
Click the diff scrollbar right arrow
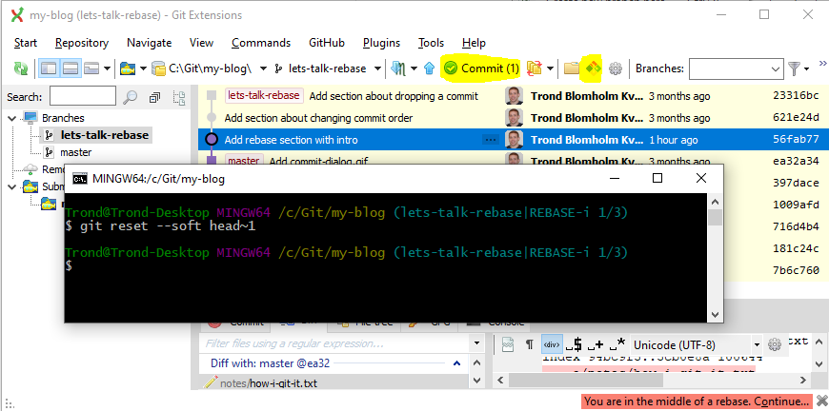click(x=803, y=380)
